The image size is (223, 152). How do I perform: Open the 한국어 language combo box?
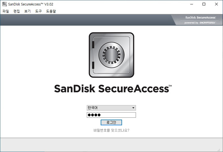pos(111,108)
